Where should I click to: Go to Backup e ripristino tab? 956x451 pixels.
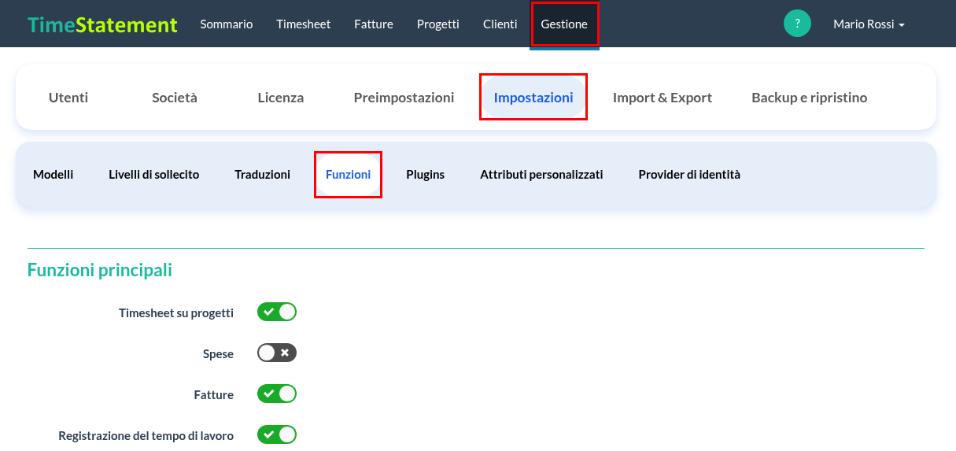click(810, 98)
